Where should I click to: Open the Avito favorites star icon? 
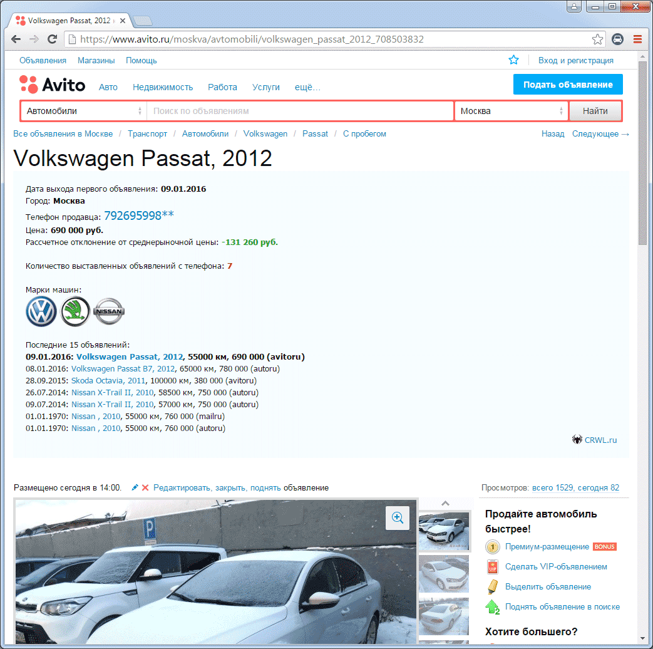[513, 60]
